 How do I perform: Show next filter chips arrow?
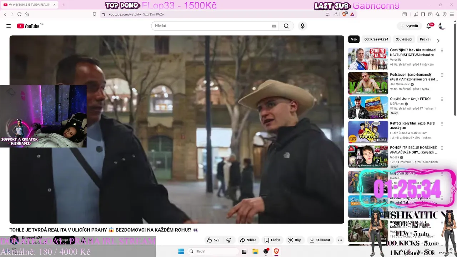coord(438,40)
